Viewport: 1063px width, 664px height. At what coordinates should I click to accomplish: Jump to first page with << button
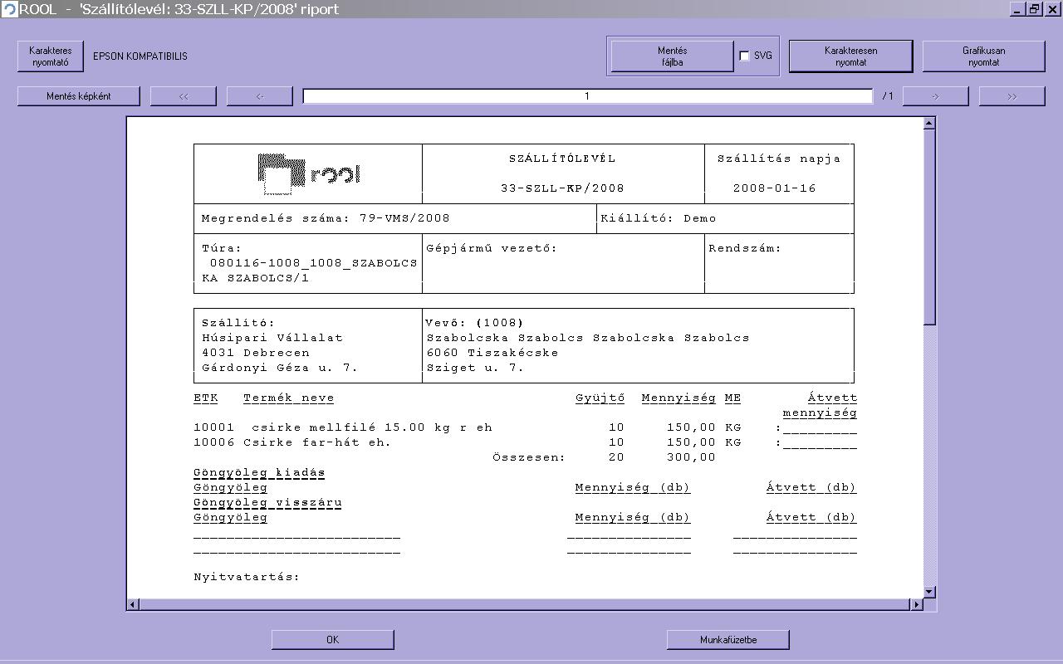tap(184, 96)
